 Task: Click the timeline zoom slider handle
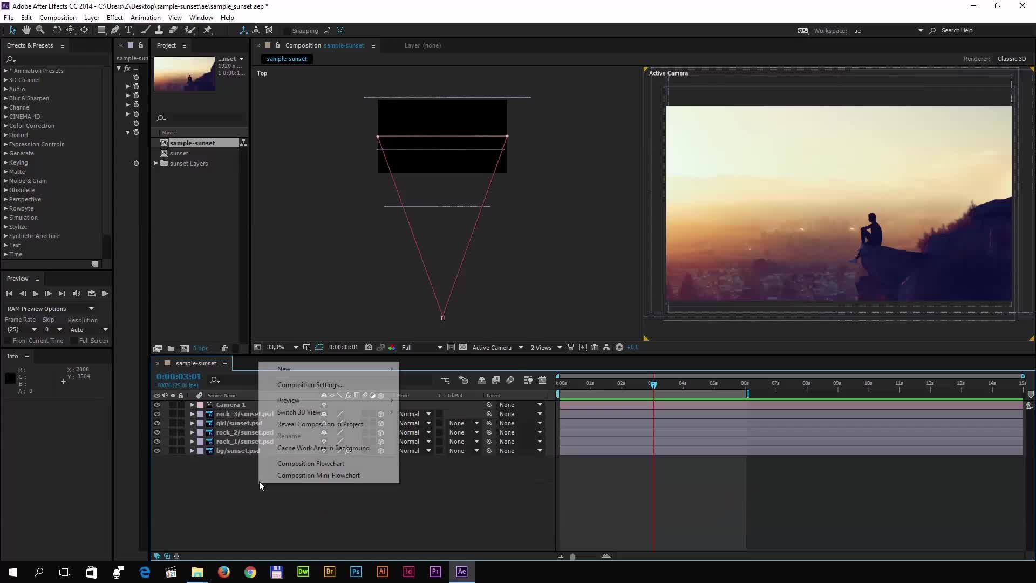572,557
